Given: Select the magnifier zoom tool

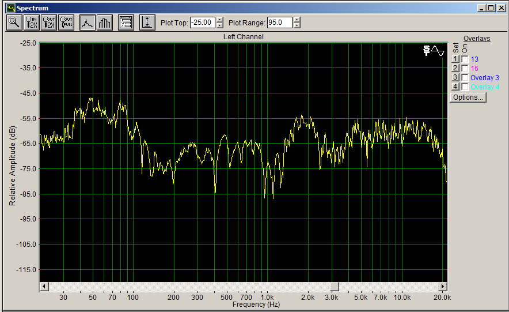Looking at the screenshot, I should point(14,22).
